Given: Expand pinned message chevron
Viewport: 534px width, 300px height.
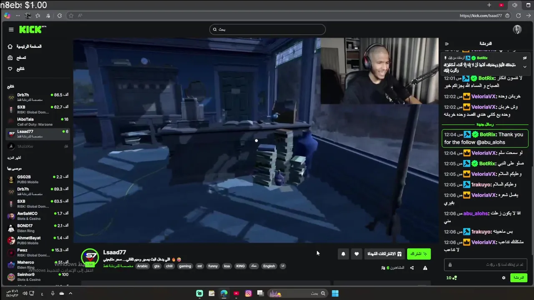Looking at the screenshot, I should click(525, 67).
